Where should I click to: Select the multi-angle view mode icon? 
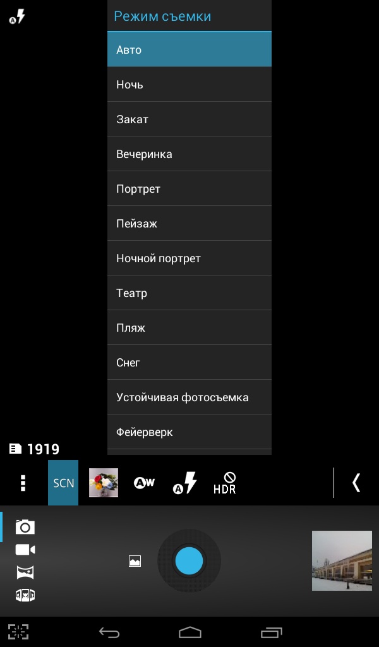[x=25, y=595]
